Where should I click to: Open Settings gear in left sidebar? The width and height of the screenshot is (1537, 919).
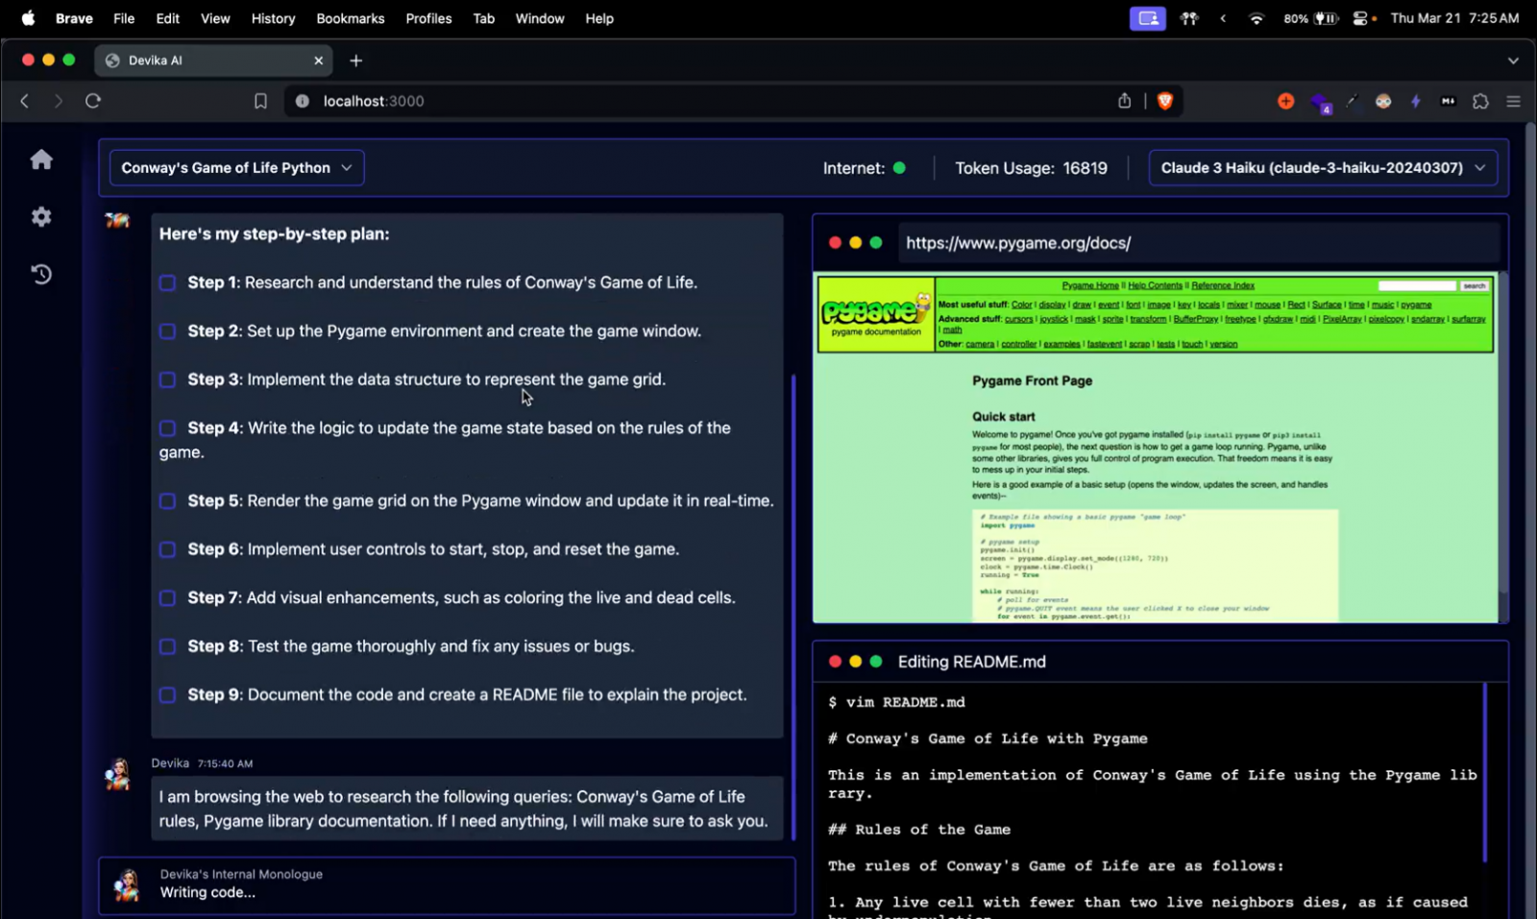41,217
